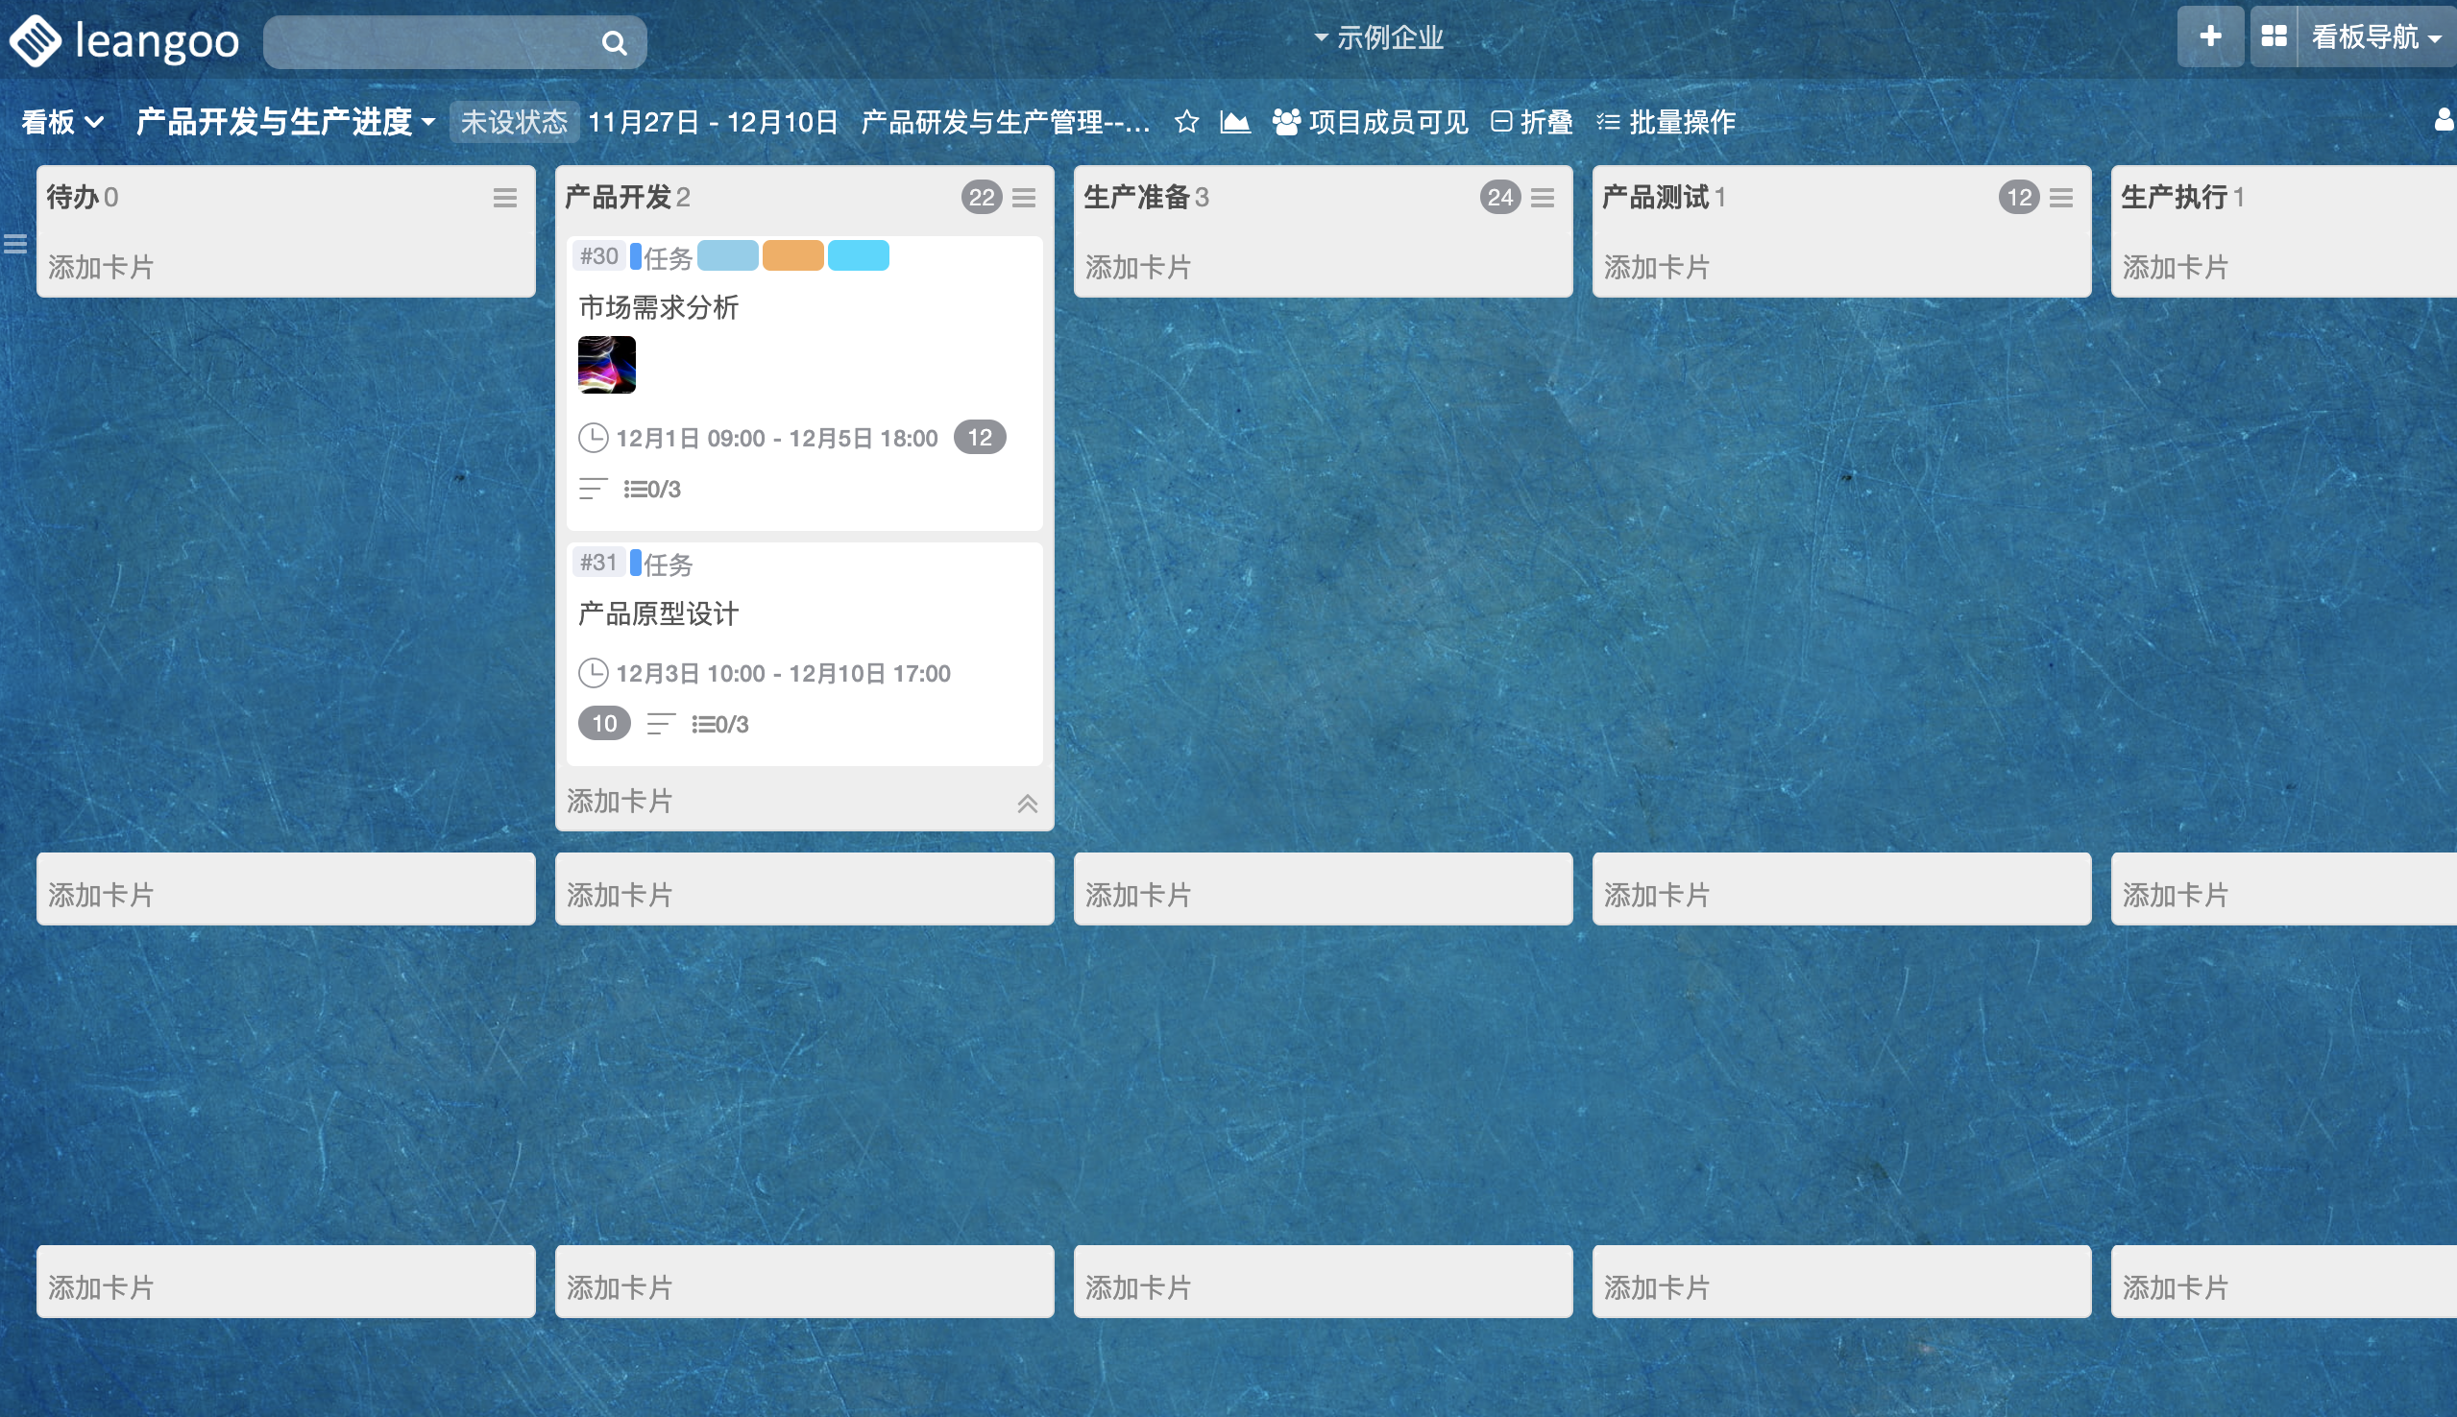Click 添加卡片 in 待办 list
The height and width of the screenshot is (1417, 2457).
point(101,267)
